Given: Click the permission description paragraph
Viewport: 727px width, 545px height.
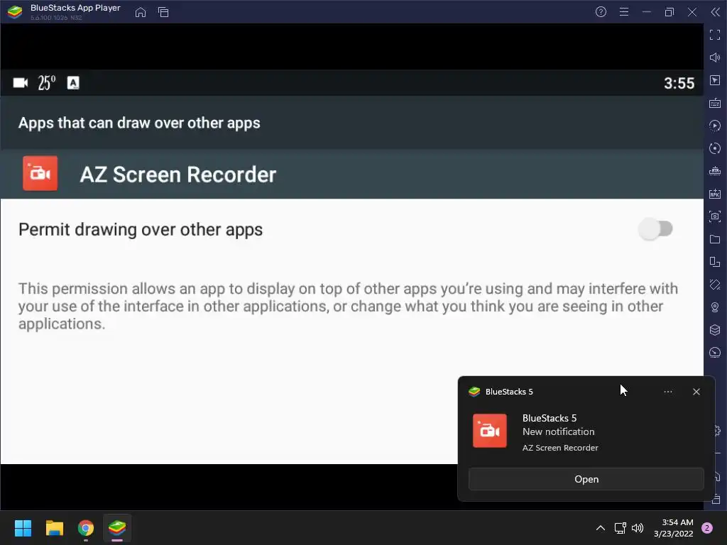Looking at the screenshot, I should pos(348,306).
